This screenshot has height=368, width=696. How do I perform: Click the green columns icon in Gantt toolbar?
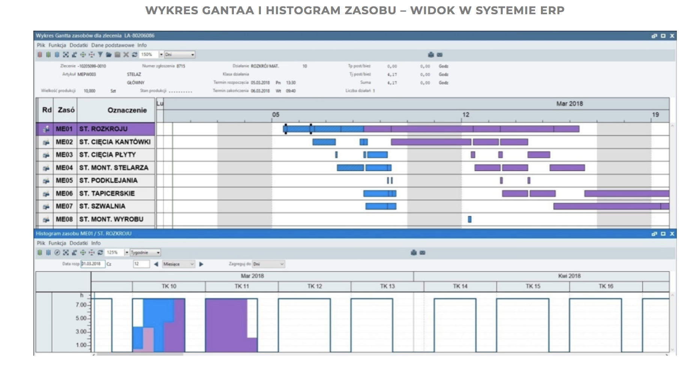[48, 55]
